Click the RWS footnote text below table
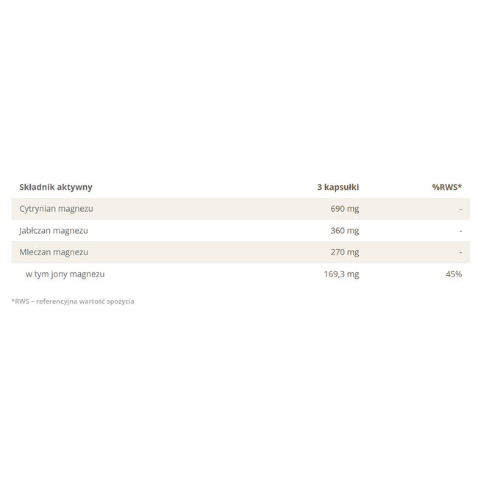The image size is (478, 478). 73,302
